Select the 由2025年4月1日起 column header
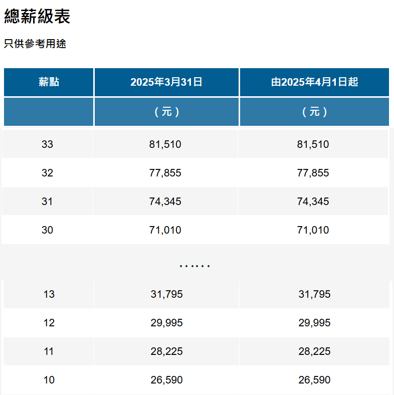 pyautogui.click(x=314, y=82)
